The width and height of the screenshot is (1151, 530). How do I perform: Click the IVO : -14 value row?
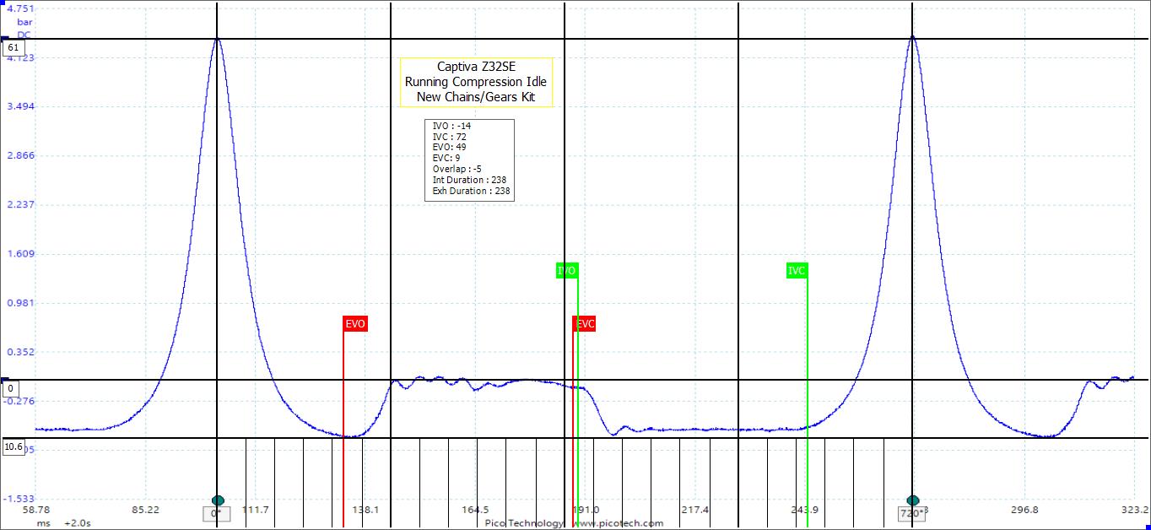pos(451,126)
